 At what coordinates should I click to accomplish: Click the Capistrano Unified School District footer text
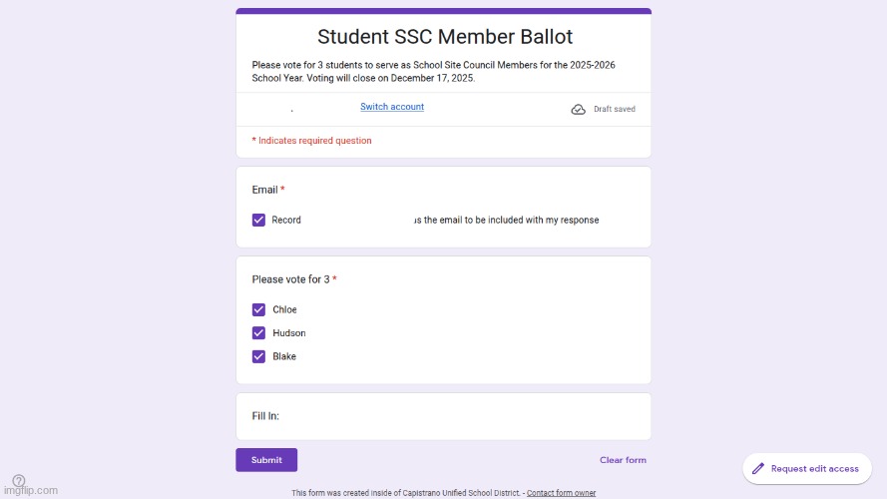click(x=406, y=493)
